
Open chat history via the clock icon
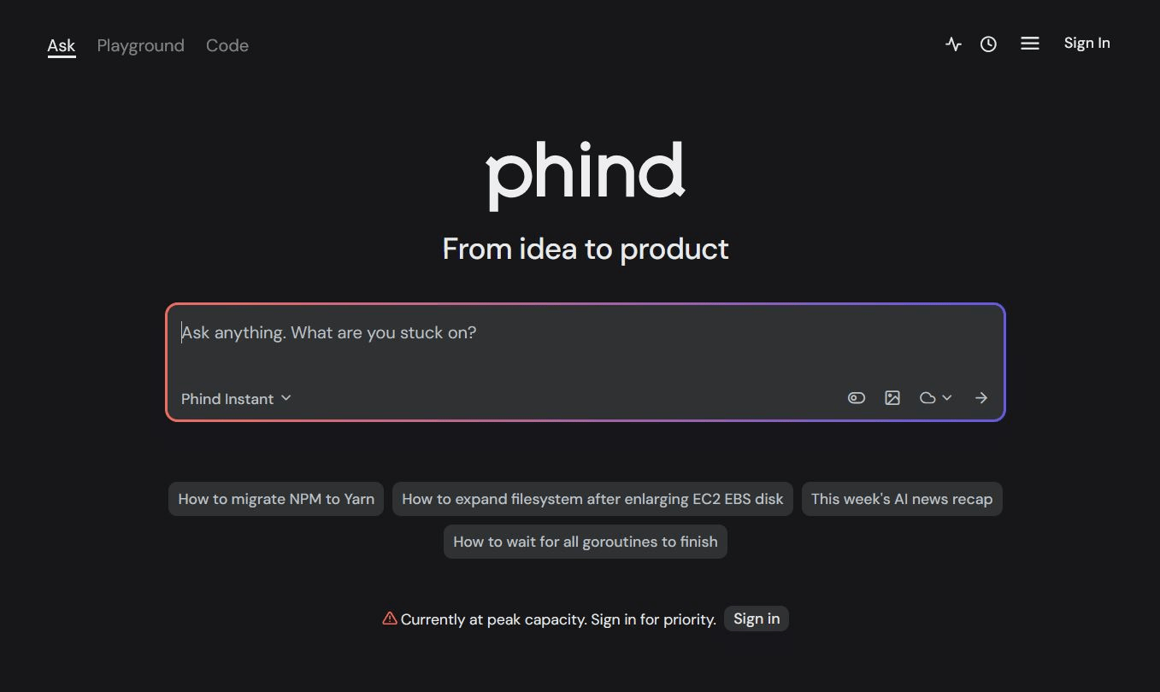click(x=988, y=43)
